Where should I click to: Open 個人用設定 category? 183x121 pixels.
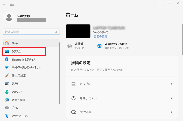pos(31,76)
